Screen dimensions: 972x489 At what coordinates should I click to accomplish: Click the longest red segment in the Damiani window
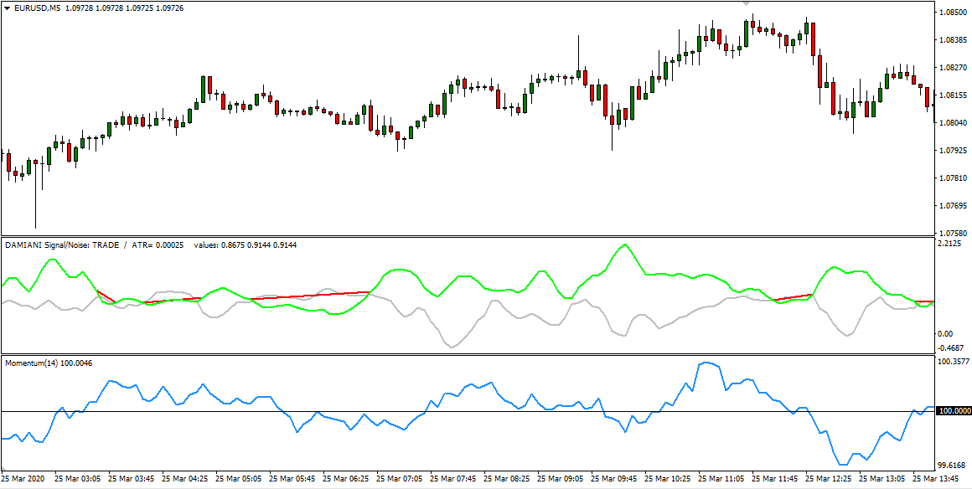[310, 295]
